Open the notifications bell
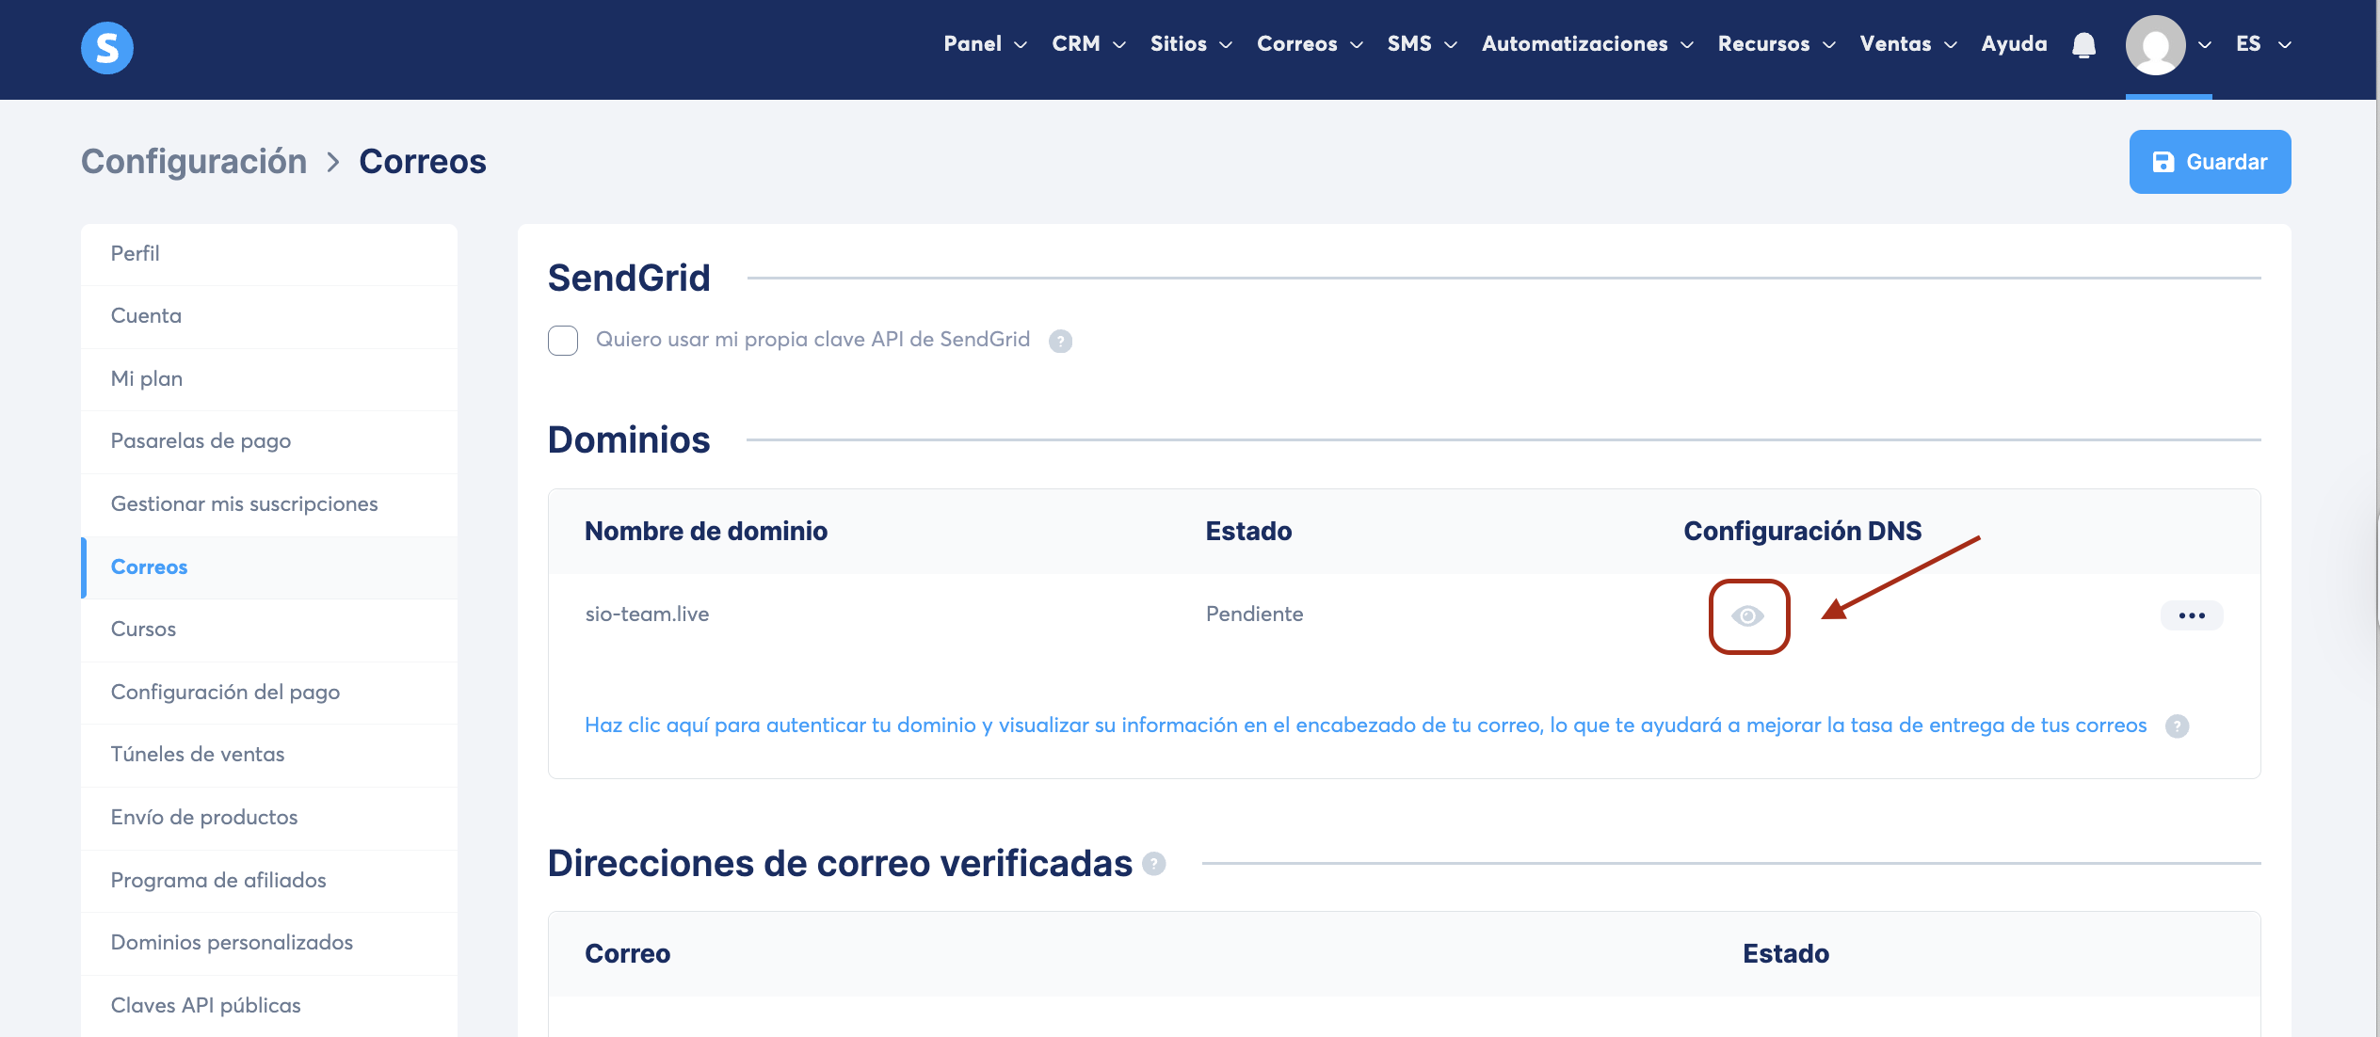This screenshot has width=2380, height=1037. pos(2083,45)
